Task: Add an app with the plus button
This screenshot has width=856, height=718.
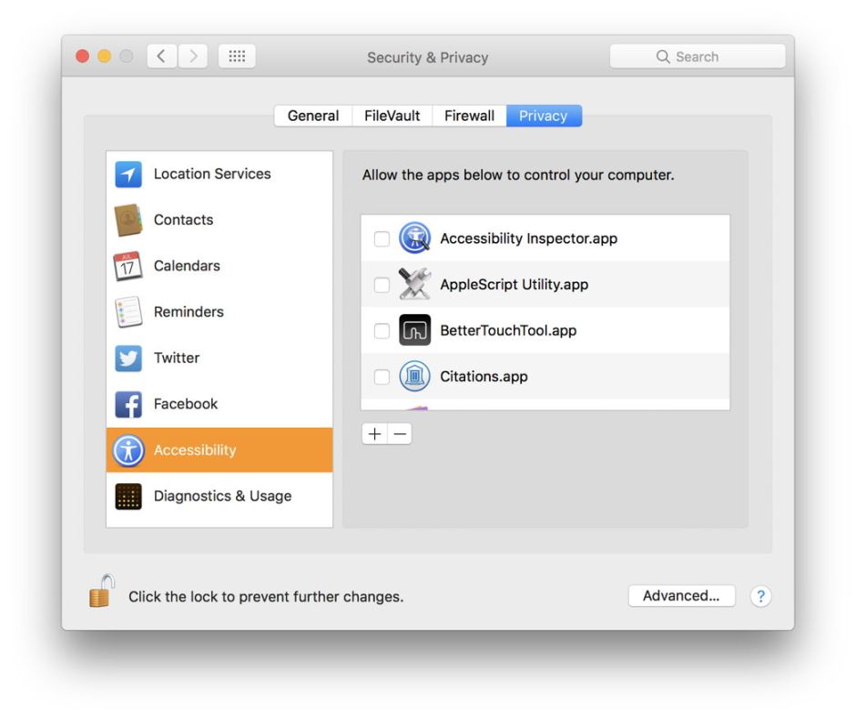Action: pyautogui.click(x=374, y=433)
